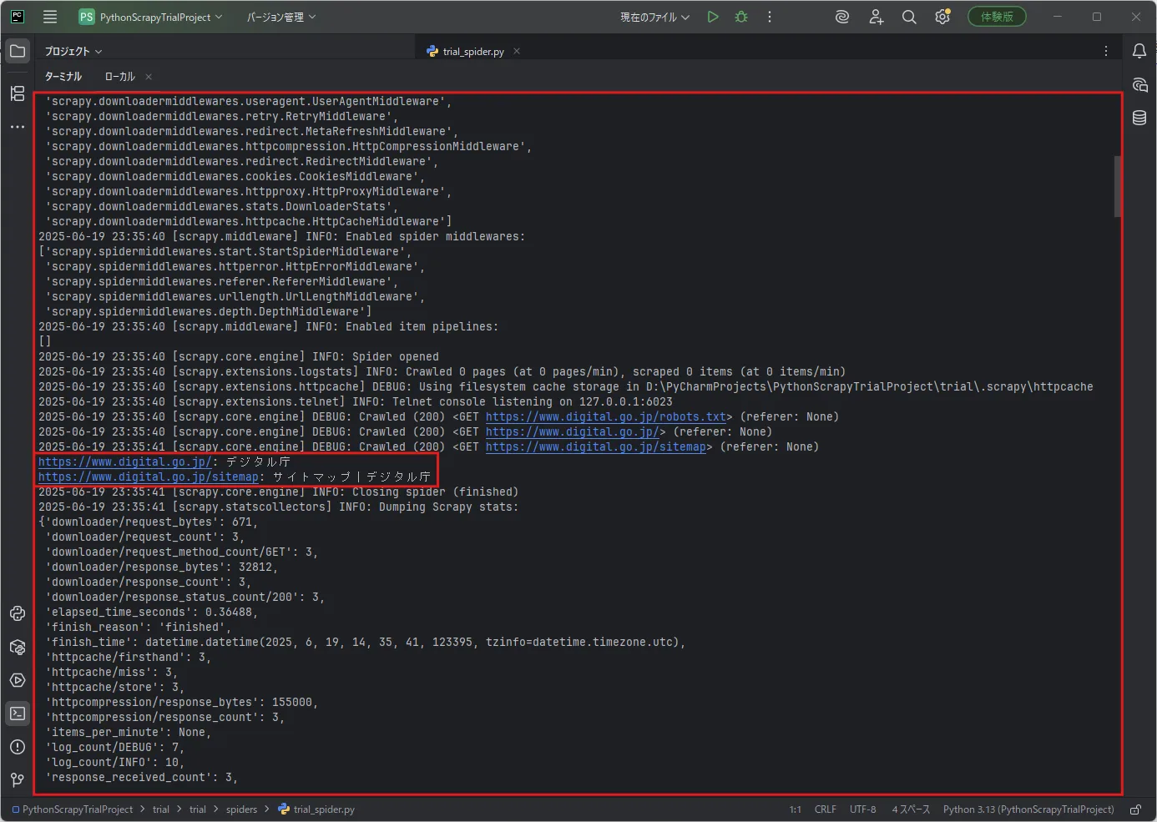
Task: Click first trial breadcrumb folder
Action: point(161,809)
